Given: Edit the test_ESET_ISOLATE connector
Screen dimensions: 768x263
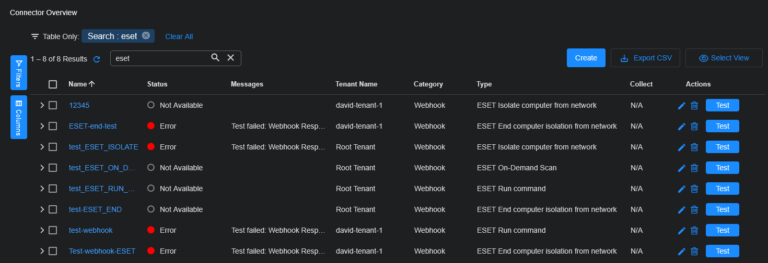Looking at the screenshot, I should click(x=681, y=147).
